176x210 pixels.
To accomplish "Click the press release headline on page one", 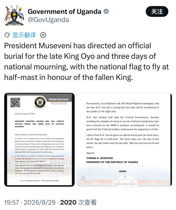I will pyautogui.click(x=39, y=124).
